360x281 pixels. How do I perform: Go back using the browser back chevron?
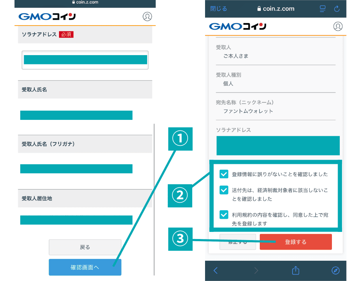click(216, 271)
